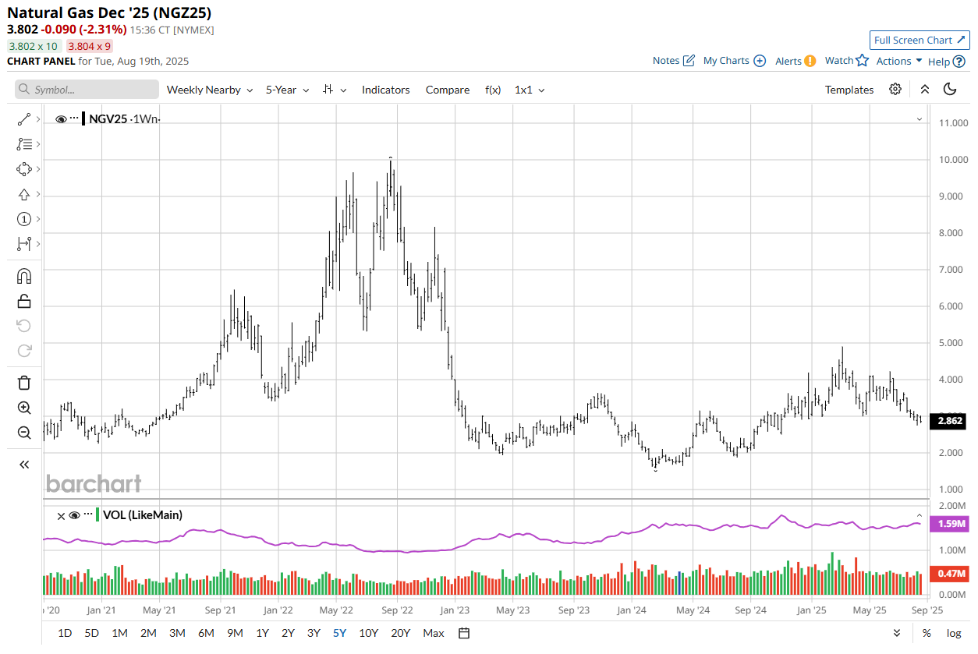Image resolution: width=978 pixels, height=654 pixels.
Task: Open the Compare menu
Action: pyautogui.click(x=447, y=90)
